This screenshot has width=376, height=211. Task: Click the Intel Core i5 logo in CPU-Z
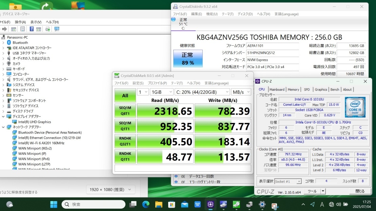pyautogui.click(x=355, y=107)
